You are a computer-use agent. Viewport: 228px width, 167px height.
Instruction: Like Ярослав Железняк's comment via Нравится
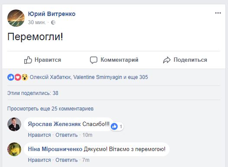39,135
